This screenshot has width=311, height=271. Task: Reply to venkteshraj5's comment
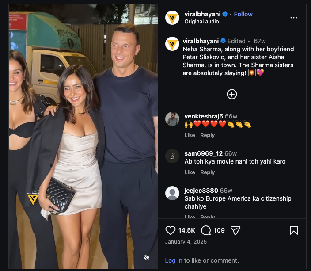(208, 135)
